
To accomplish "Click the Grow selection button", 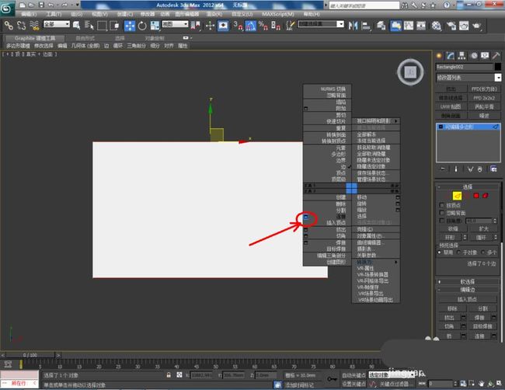I will click(x=483, y=228).
